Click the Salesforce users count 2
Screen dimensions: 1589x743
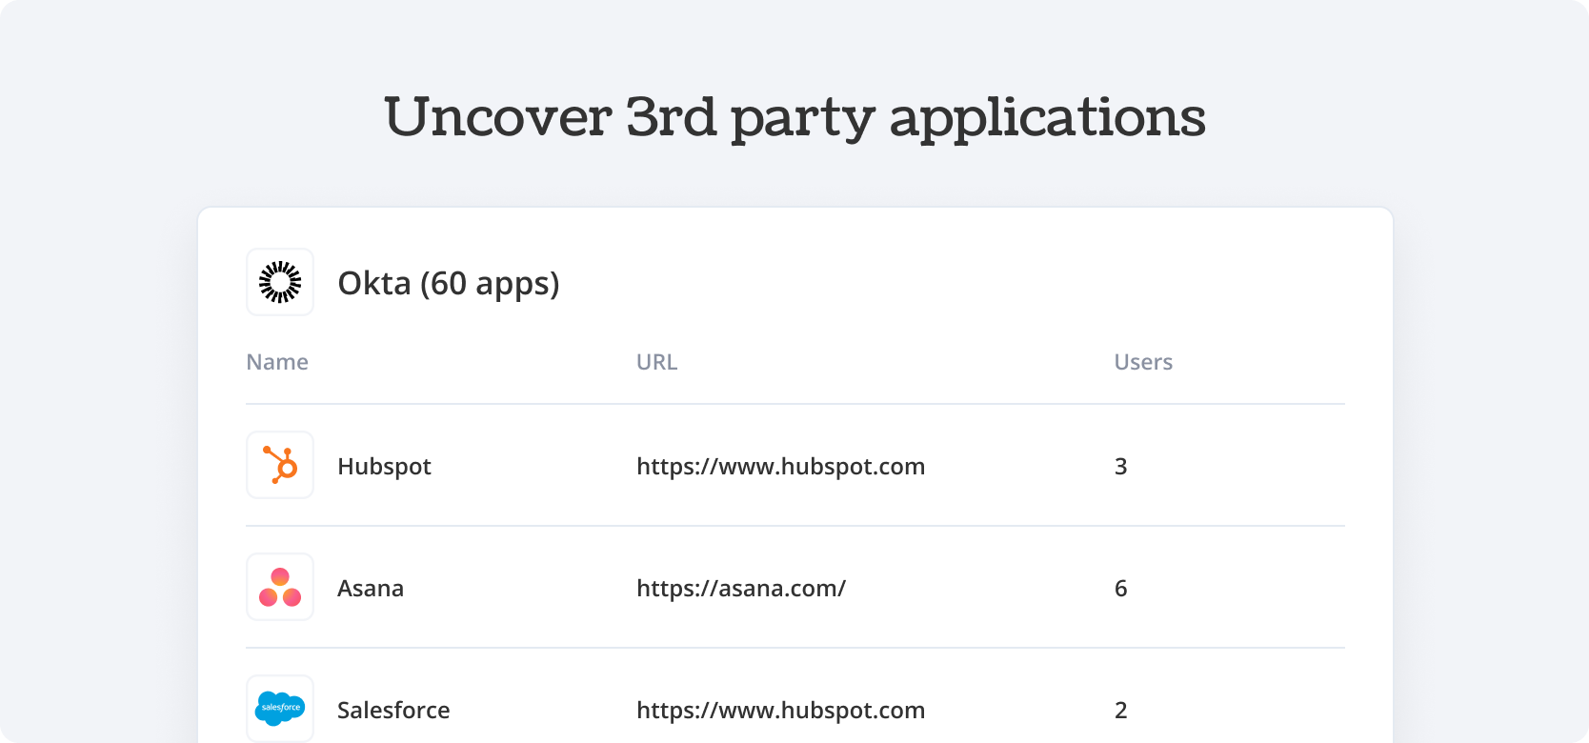tap(1121, 710)
